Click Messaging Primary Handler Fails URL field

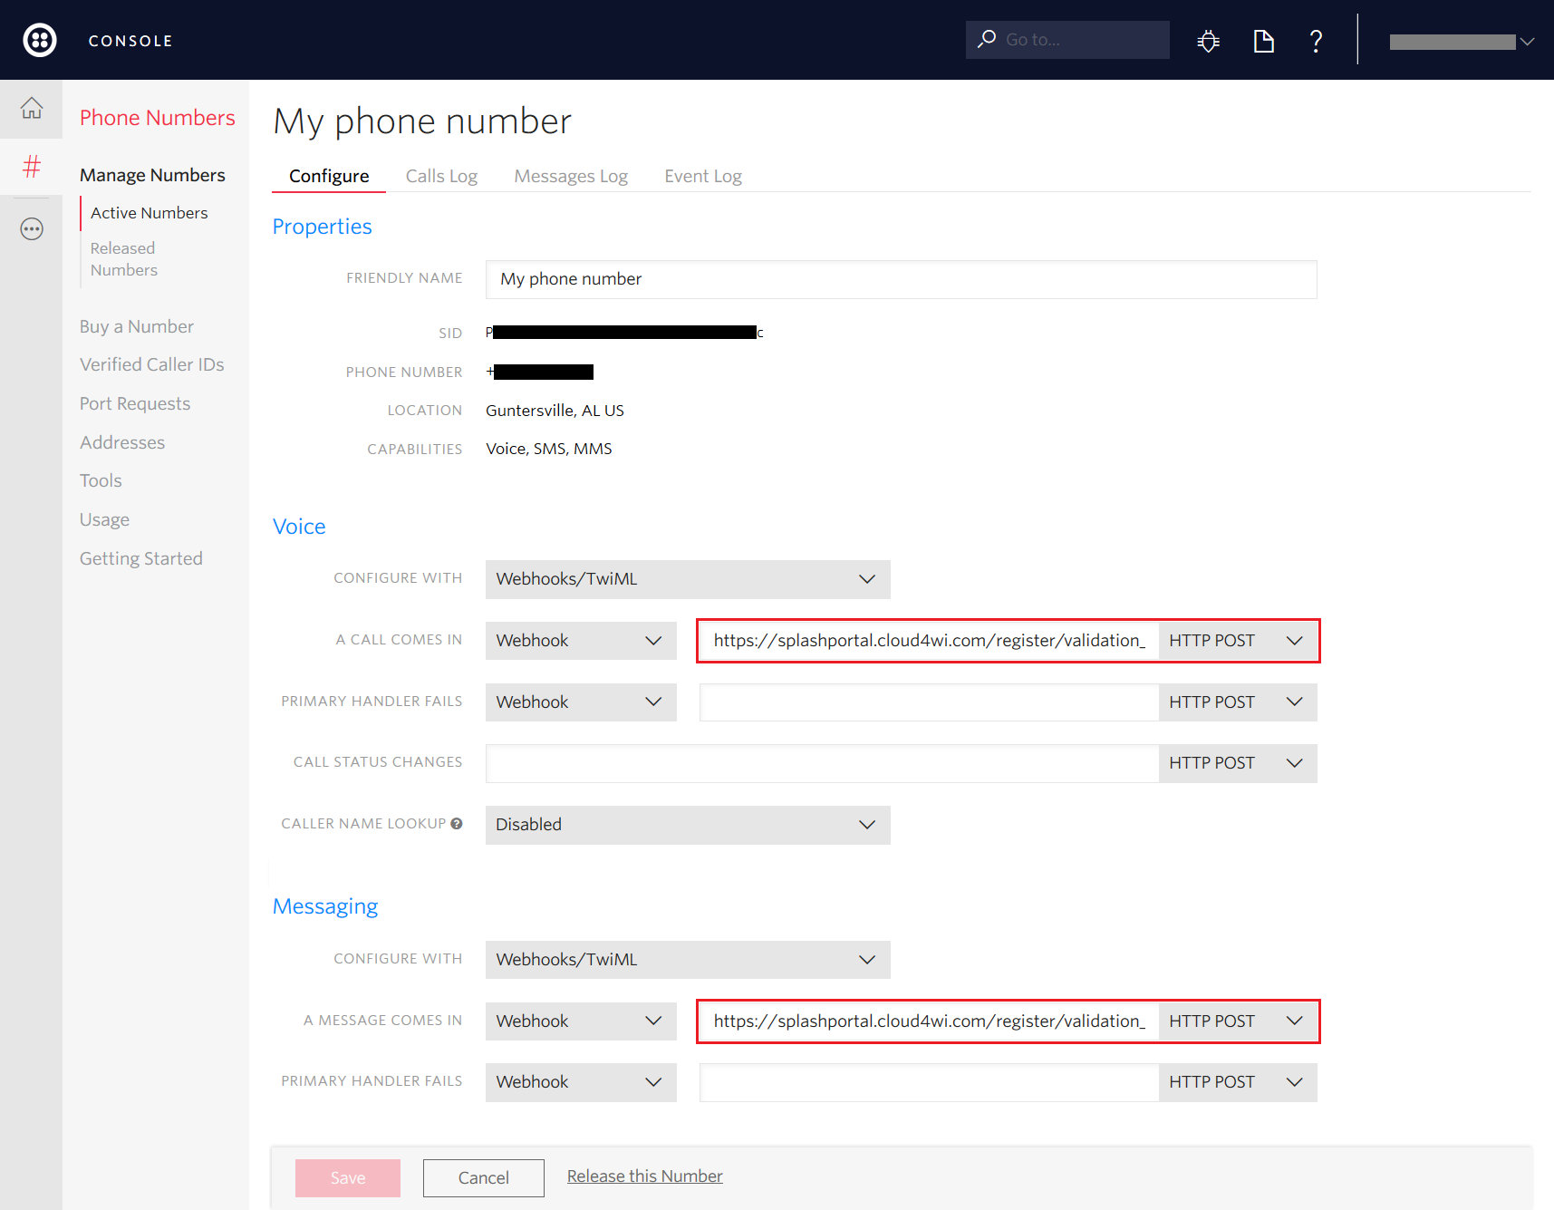tap(929, 1082)
